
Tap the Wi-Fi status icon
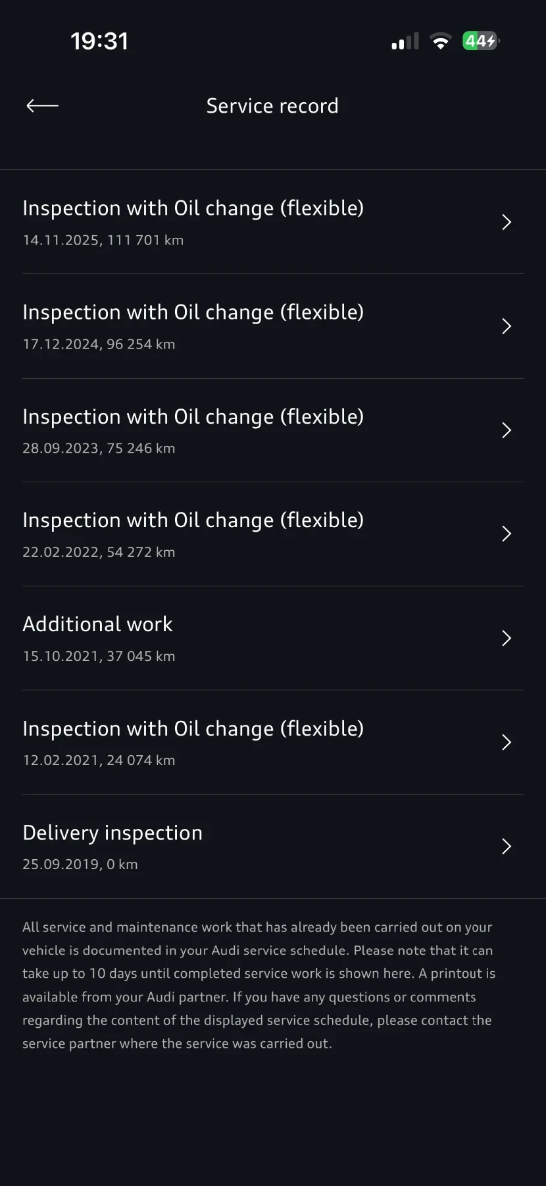(440, 42)
